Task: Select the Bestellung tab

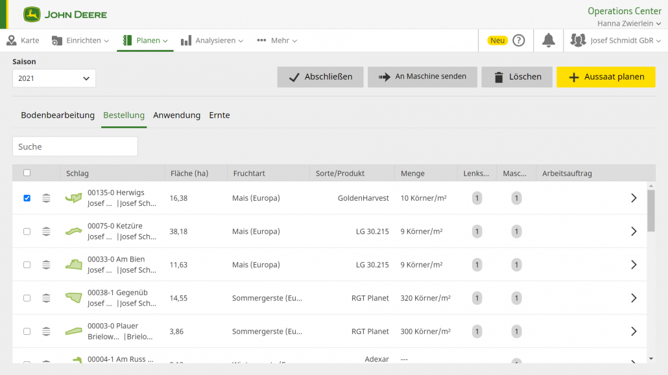Action: tap(124, 115)
